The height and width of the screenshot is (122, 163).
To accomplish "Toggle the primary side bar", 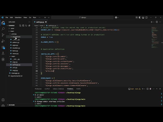I will click(x=140, y=18).
